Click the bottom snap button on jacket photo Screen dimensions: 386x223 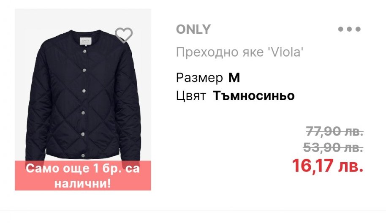(x=83, y=155)
